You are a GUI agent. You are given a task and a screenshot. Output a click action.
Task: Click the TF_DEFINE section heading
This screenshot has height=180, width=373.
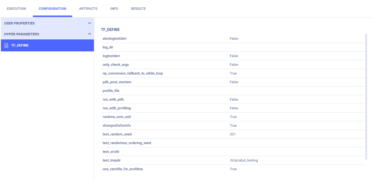coord(110,30)
